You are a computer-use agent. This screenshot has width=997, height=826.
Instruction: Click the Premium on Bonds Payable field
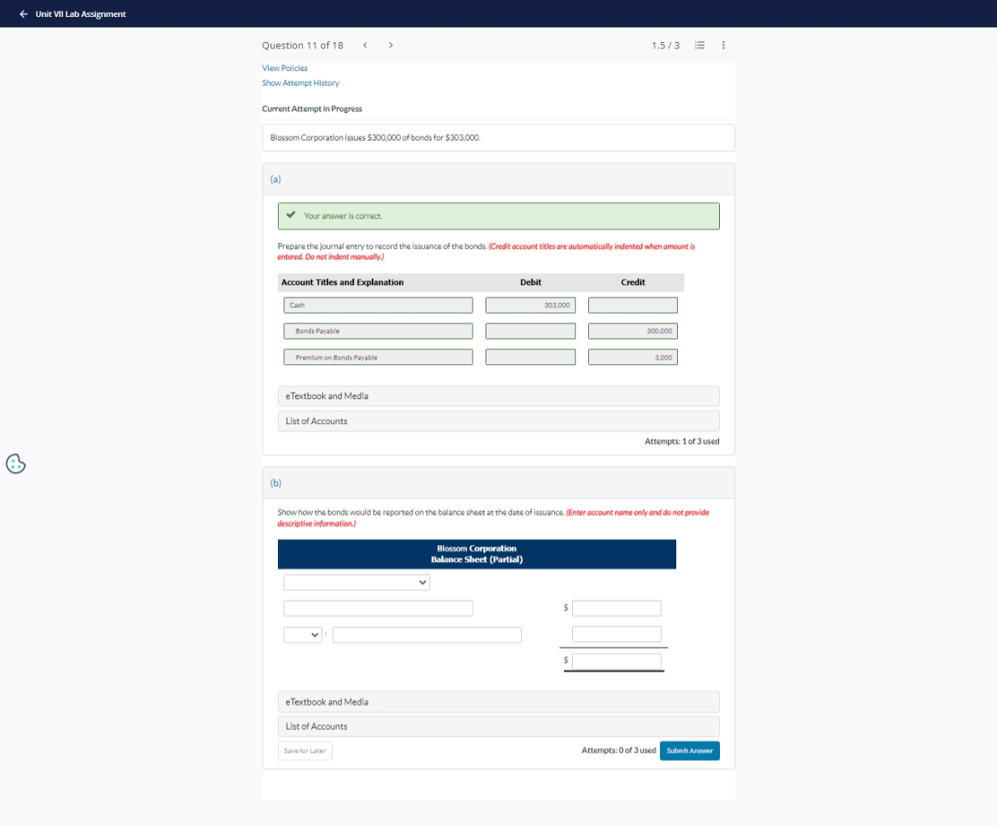tap(378, 357)
